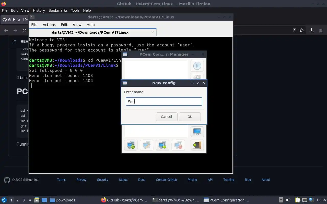Click the run (play) button in PCem Manager
327x204 pixels.
[197, 66]
